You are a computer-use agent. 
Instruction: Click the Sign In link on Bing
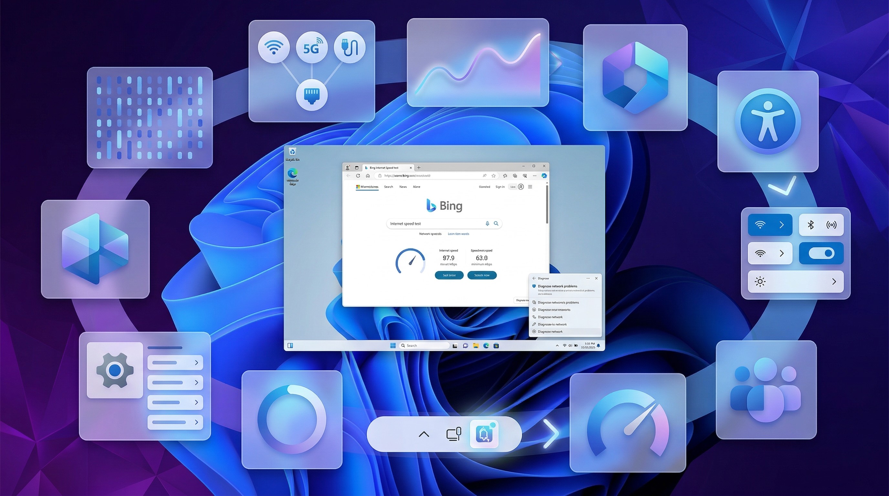click(500, 187)
